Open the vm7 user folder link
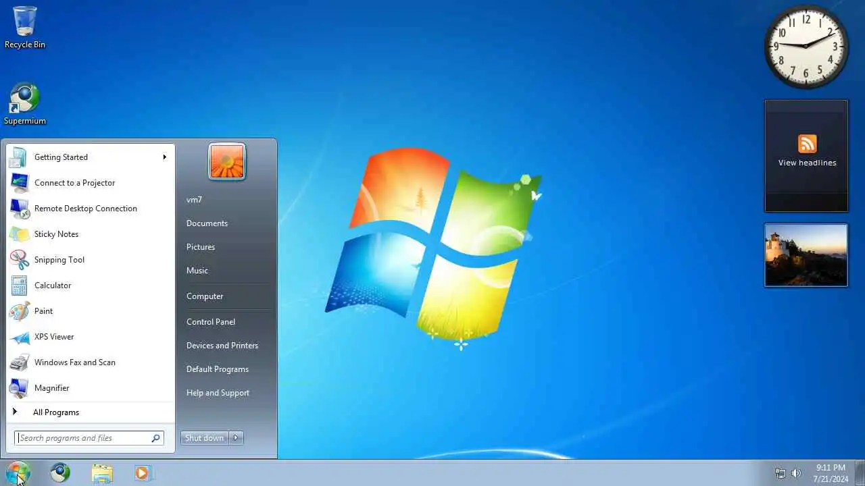The width and height of the screenshot is (865, 486). [194, 200]
